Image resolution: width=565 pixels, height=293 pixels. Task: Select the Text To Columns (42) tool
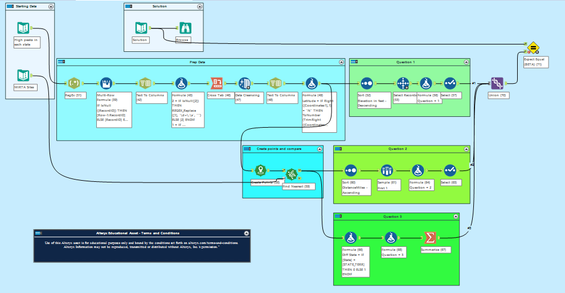(145, 83)
